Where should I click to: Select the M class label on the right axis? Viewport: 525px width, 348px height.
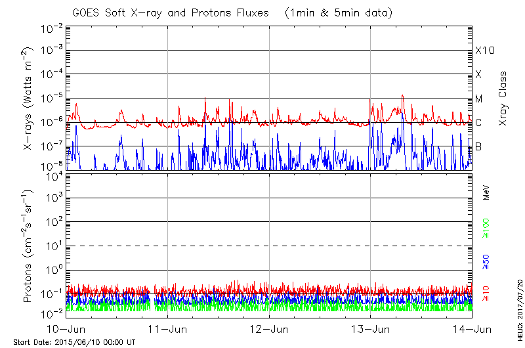tap(479, 99)
